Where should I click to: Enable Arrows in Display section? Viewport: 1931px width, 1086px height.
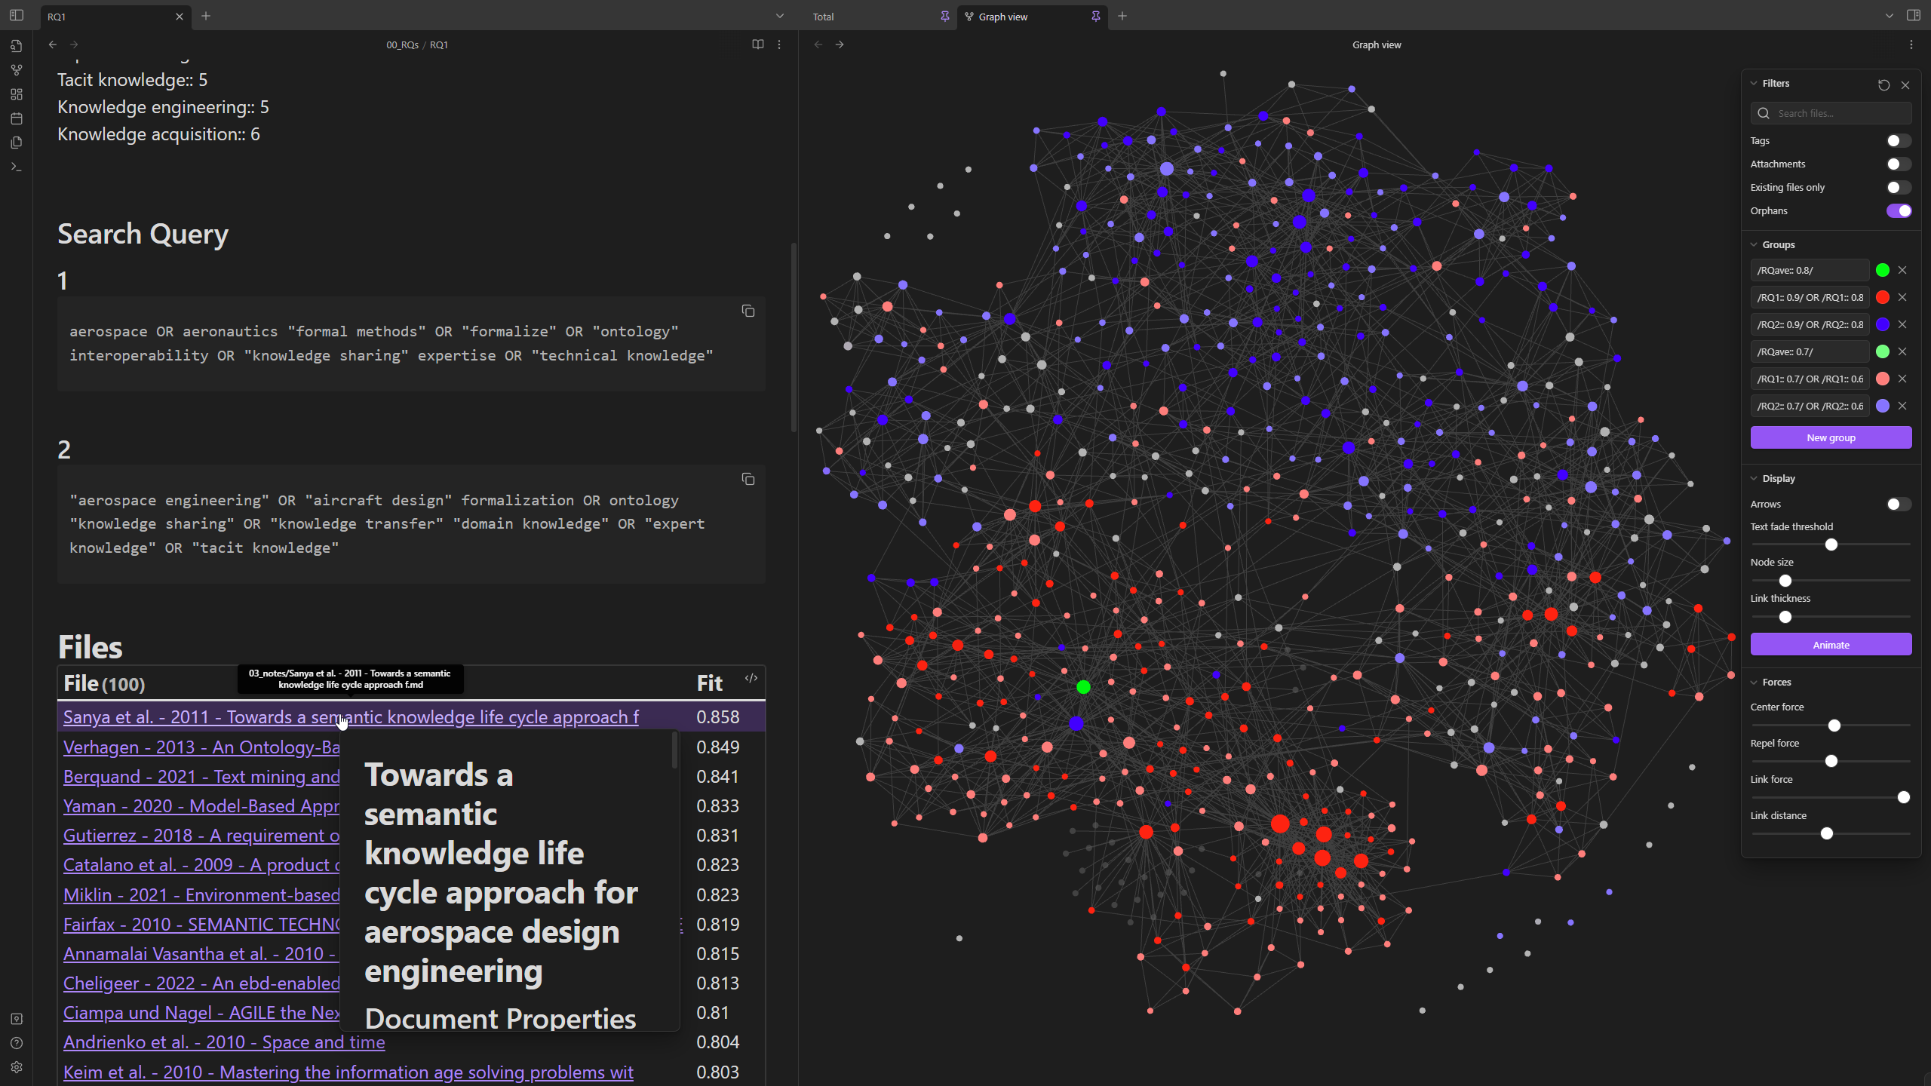click(1898, 504)
